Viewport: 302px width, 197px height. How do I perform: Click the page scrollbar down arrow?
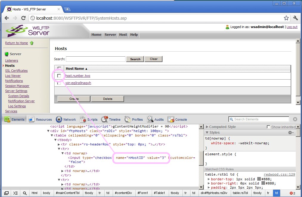click(298, 102)
